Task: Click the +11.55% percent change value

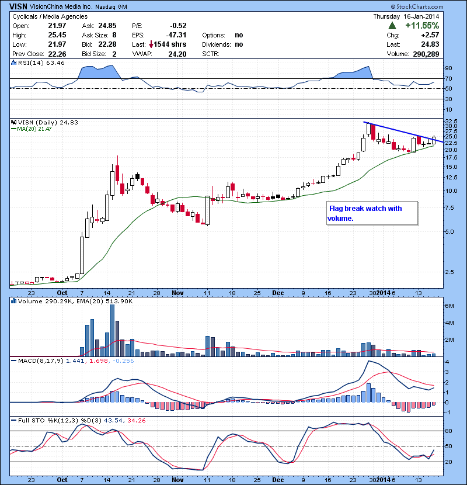Action: point(422,25)
